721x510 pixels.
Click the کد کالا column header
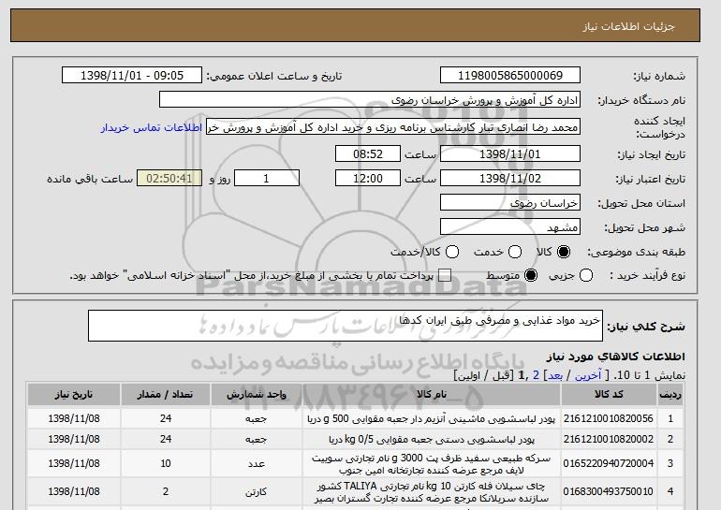click(x=609, y=395)
